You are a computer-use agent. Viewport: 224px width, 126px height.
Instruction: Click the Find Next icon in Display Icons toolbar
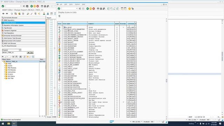[104, 9]
